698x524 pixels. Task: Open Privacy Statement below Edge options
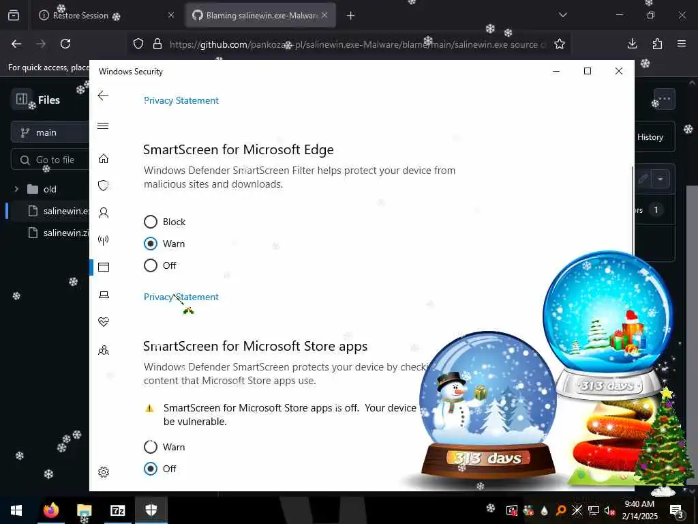181,297
